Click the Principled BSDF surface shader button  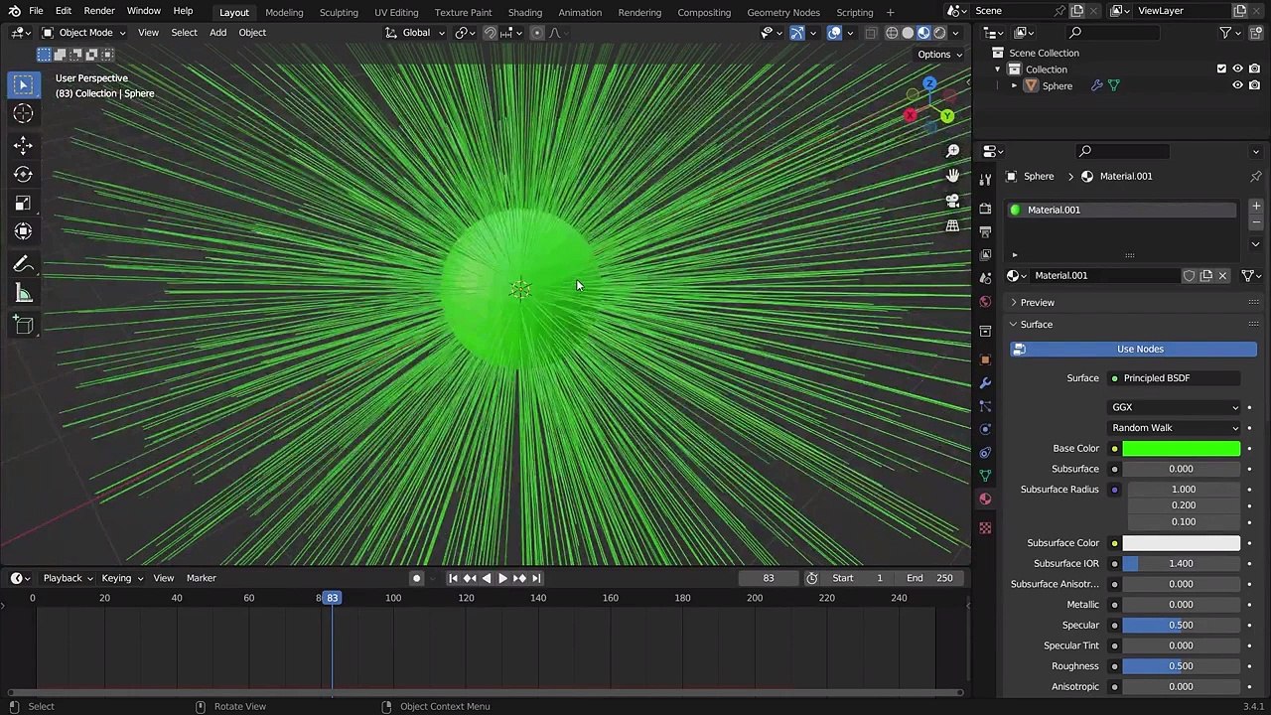pos(1175,378)
